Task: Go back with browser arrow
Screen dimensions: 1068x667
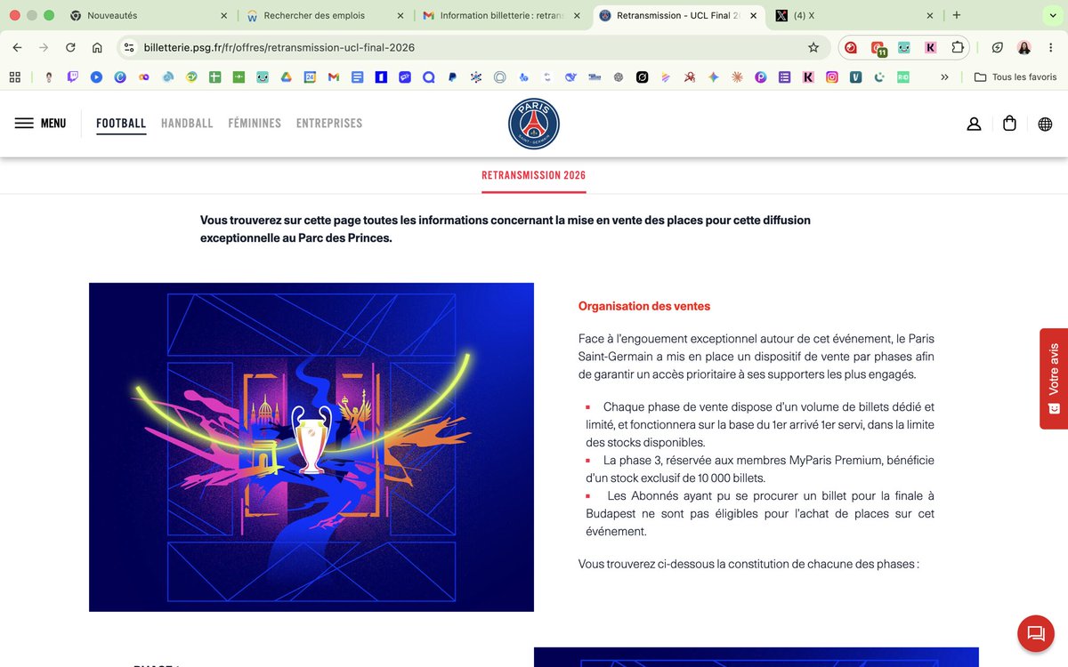Action: (x=17, y=47)
